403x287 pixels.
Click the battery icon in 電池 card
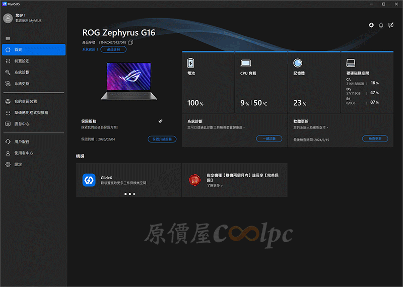[190, 63]
